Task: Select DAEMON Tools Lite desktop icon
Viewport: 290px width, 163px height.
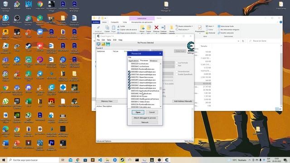Action: pos(5,20)
